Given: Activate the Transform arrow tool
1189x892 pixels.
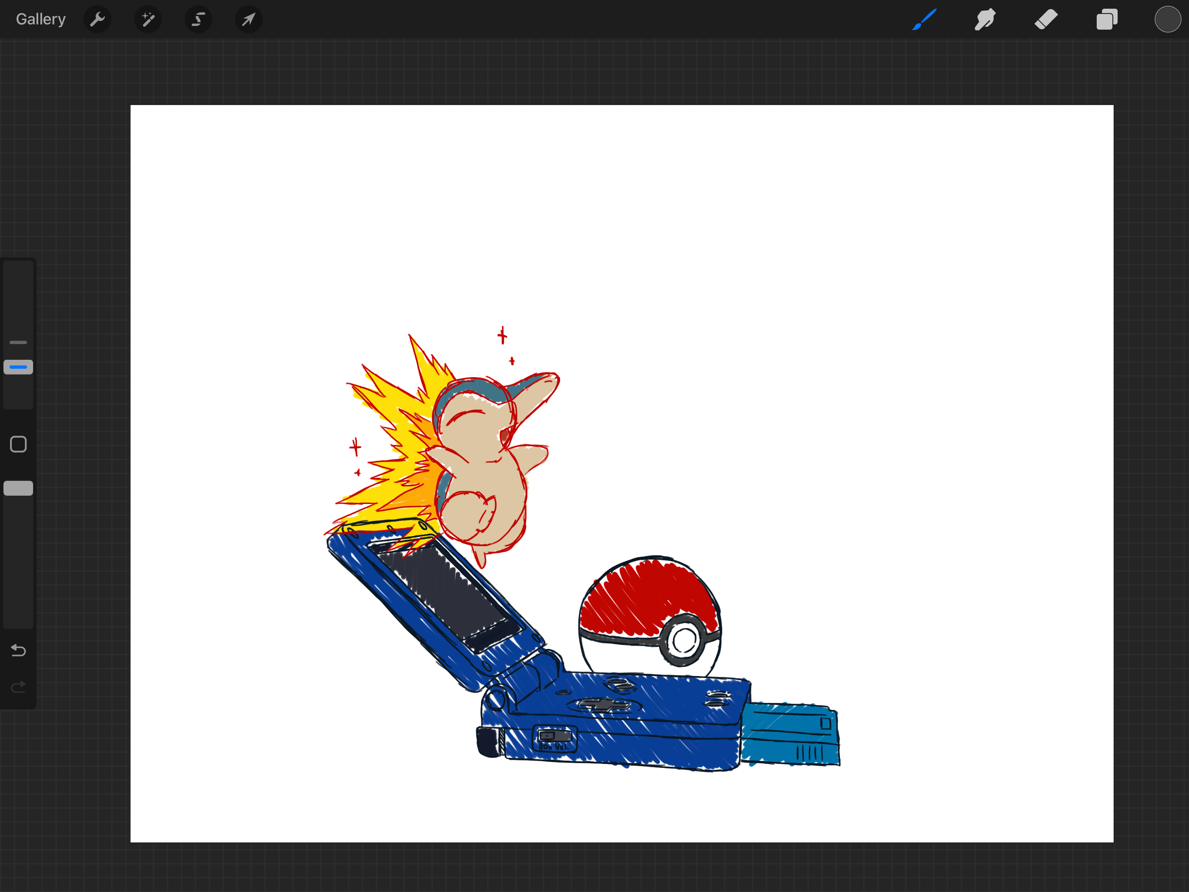Looking at the screenshot, I should tap(249, 19).
